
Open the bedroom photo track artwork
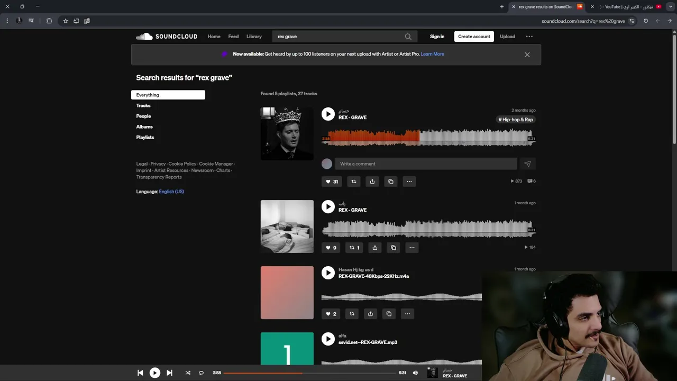point(287,226)
